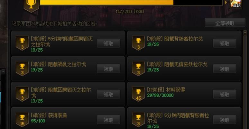Click the left panel scroll up arrow

[3, 72]
